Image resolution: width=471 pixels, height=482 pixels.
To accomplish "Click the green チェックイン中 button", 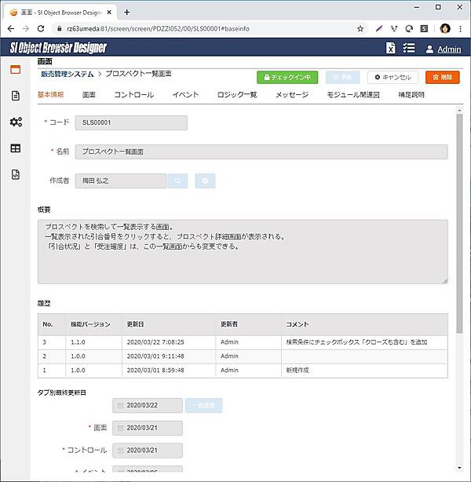I will [287, 78].
